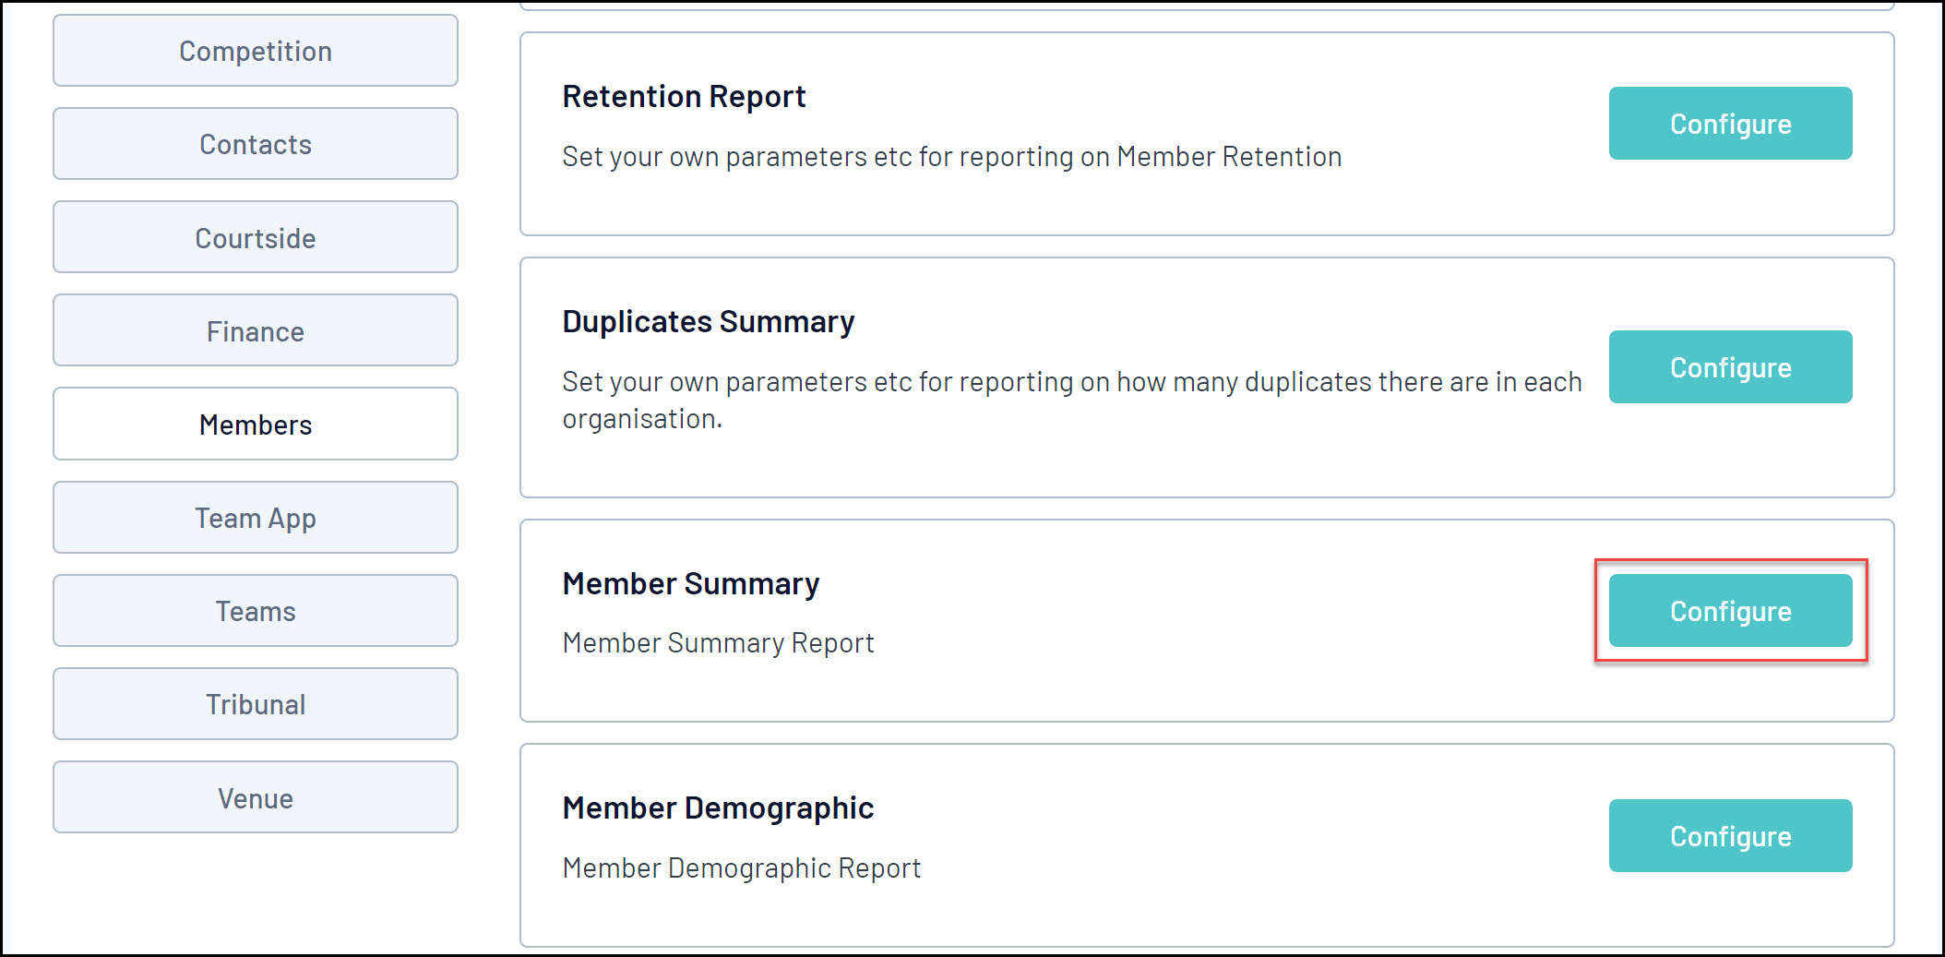This screenshot has height=957, width=1945.
Task: Configure the Retention Report
Action: point(1730,124)
